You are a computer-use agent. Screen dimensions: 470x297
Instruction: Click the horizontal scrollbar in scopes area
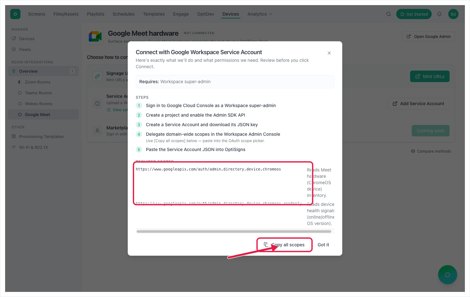[234, 232]
